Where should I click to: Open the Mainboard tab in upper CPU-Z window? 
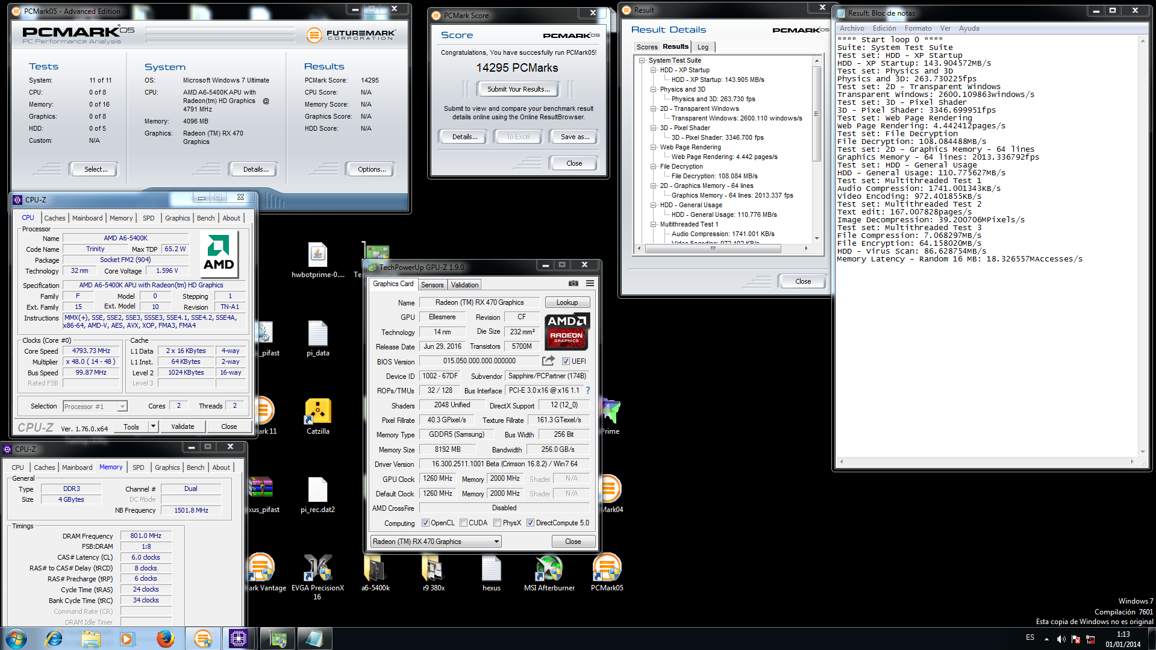[87, 218]
